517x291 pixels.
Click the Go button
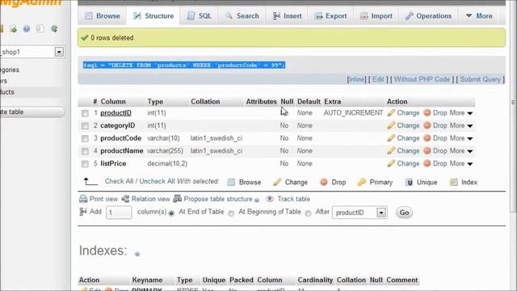(x=404, y=213)
